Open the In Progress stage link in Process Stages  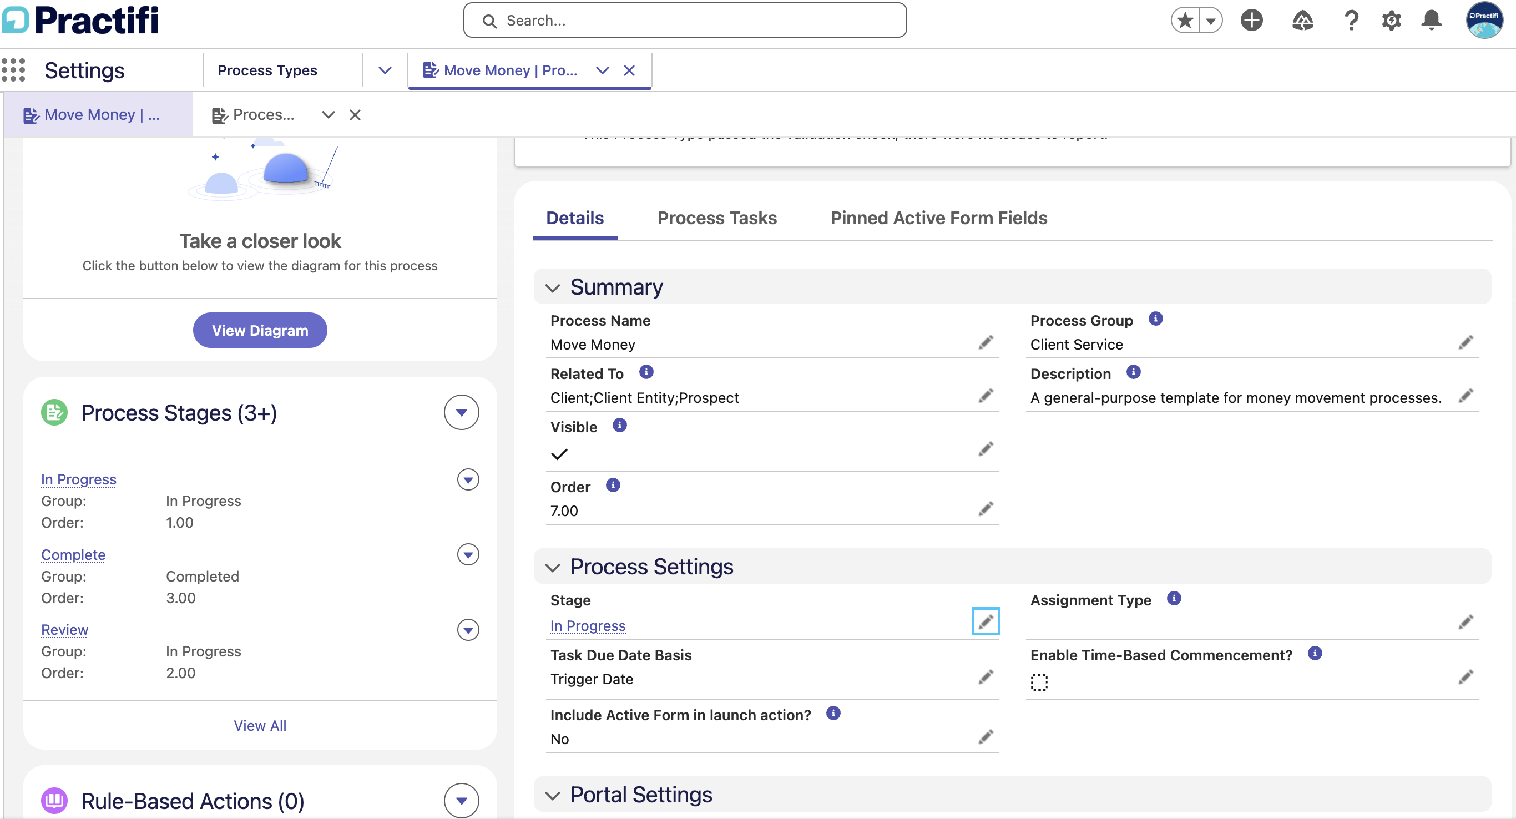click(79, 479)
